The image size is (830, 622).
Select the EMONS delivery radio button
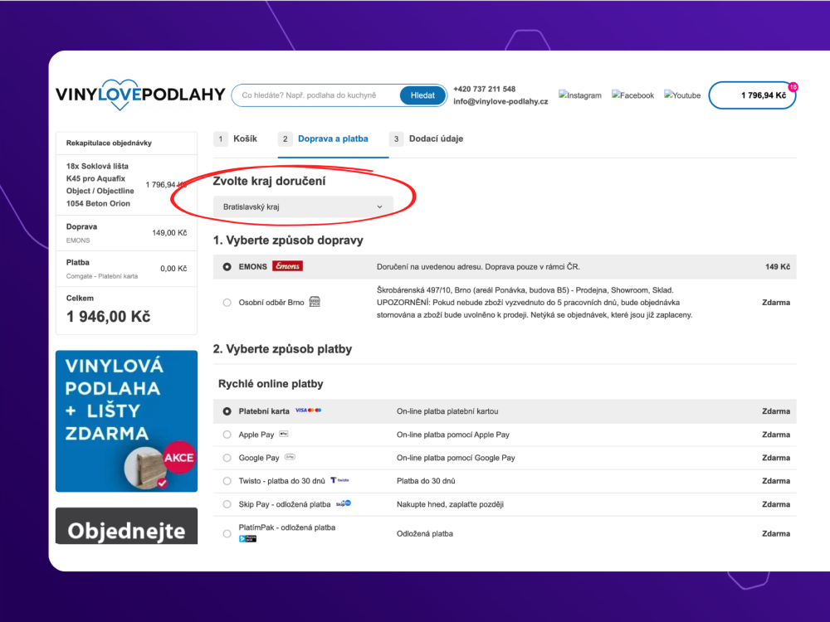click(227, 266)
